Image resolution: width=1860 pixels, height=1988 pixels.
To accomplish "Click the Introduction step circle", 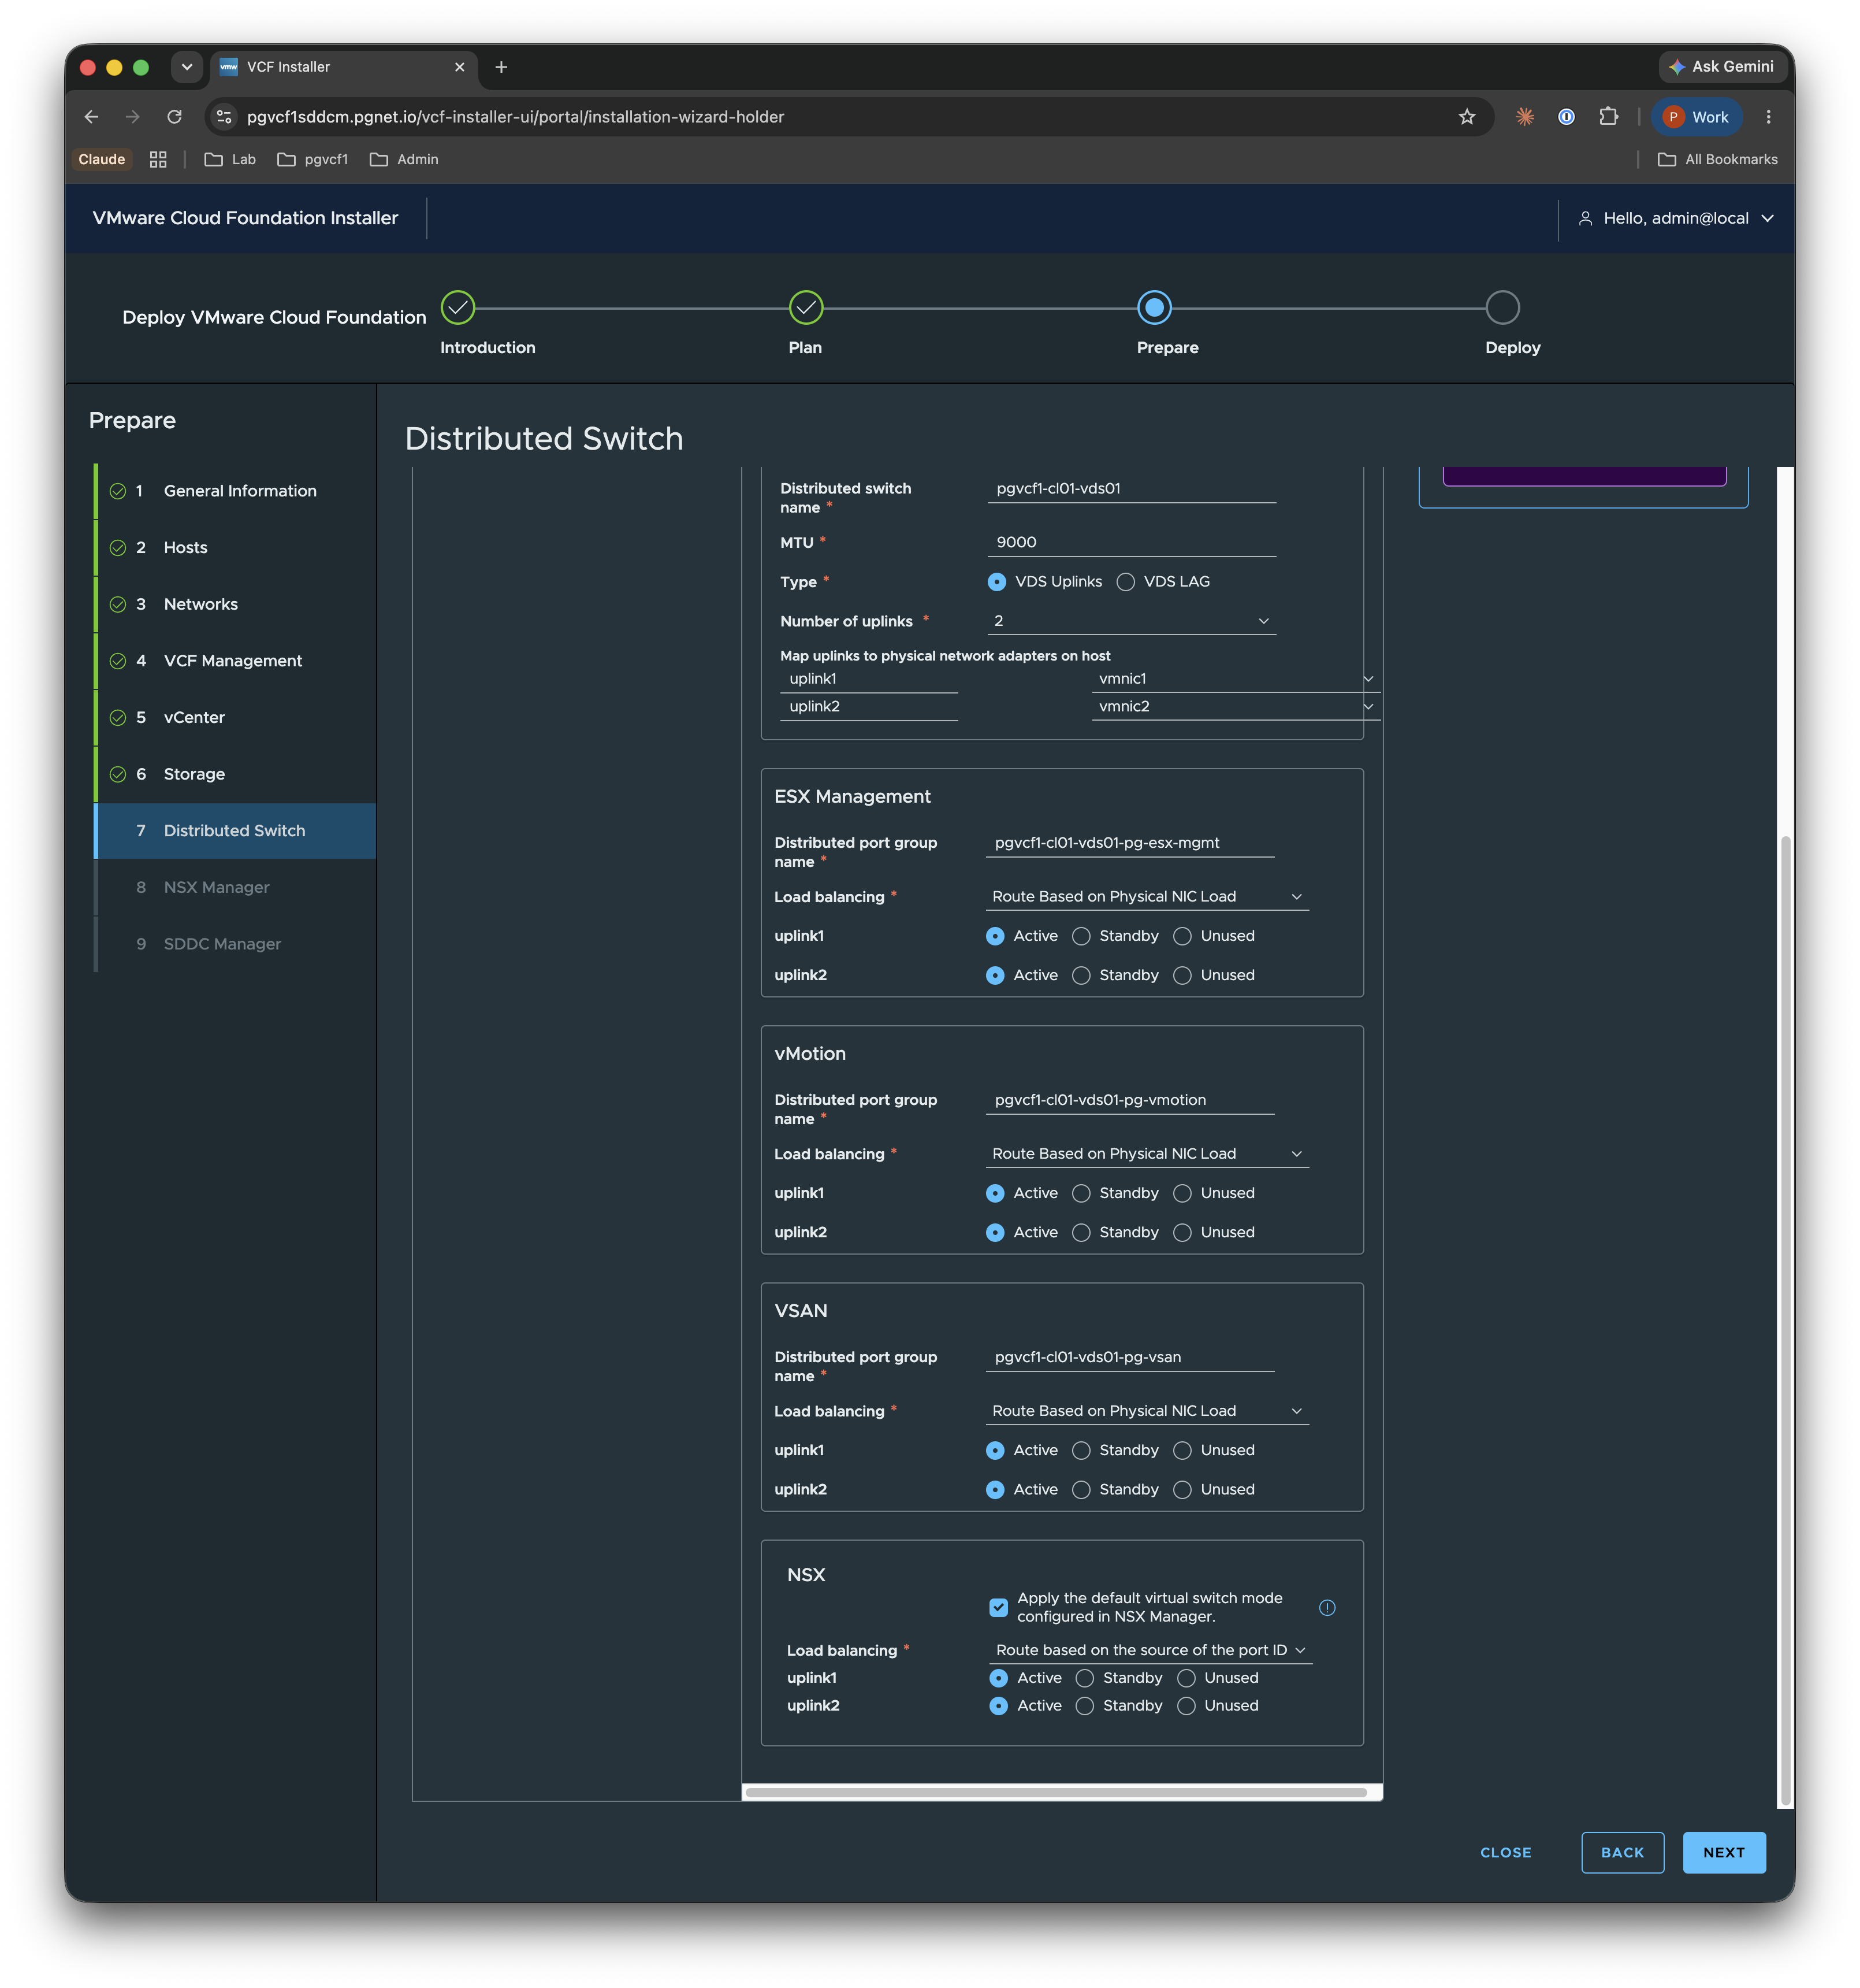I will tap(457, 308).
